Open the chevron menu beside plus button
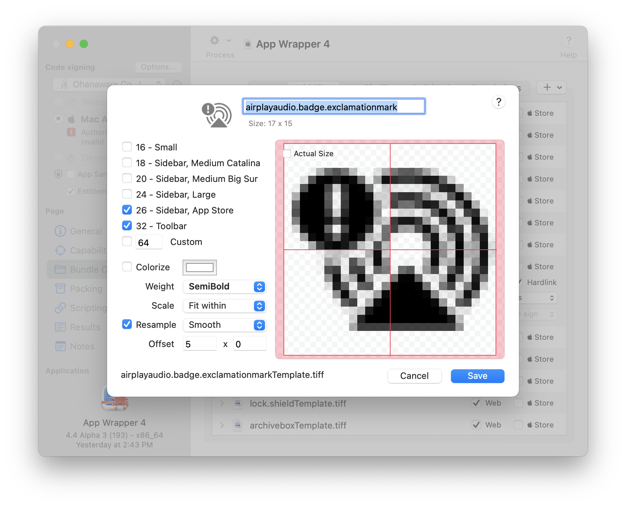This screenshot has height=507, width=626. [x=559, y=87]
